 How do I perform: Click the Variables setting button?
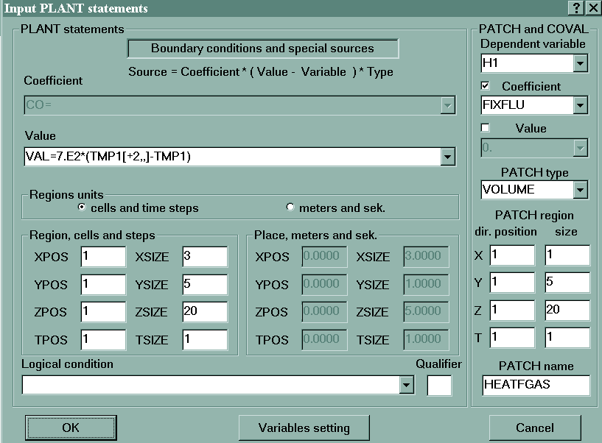coord(304,428)
